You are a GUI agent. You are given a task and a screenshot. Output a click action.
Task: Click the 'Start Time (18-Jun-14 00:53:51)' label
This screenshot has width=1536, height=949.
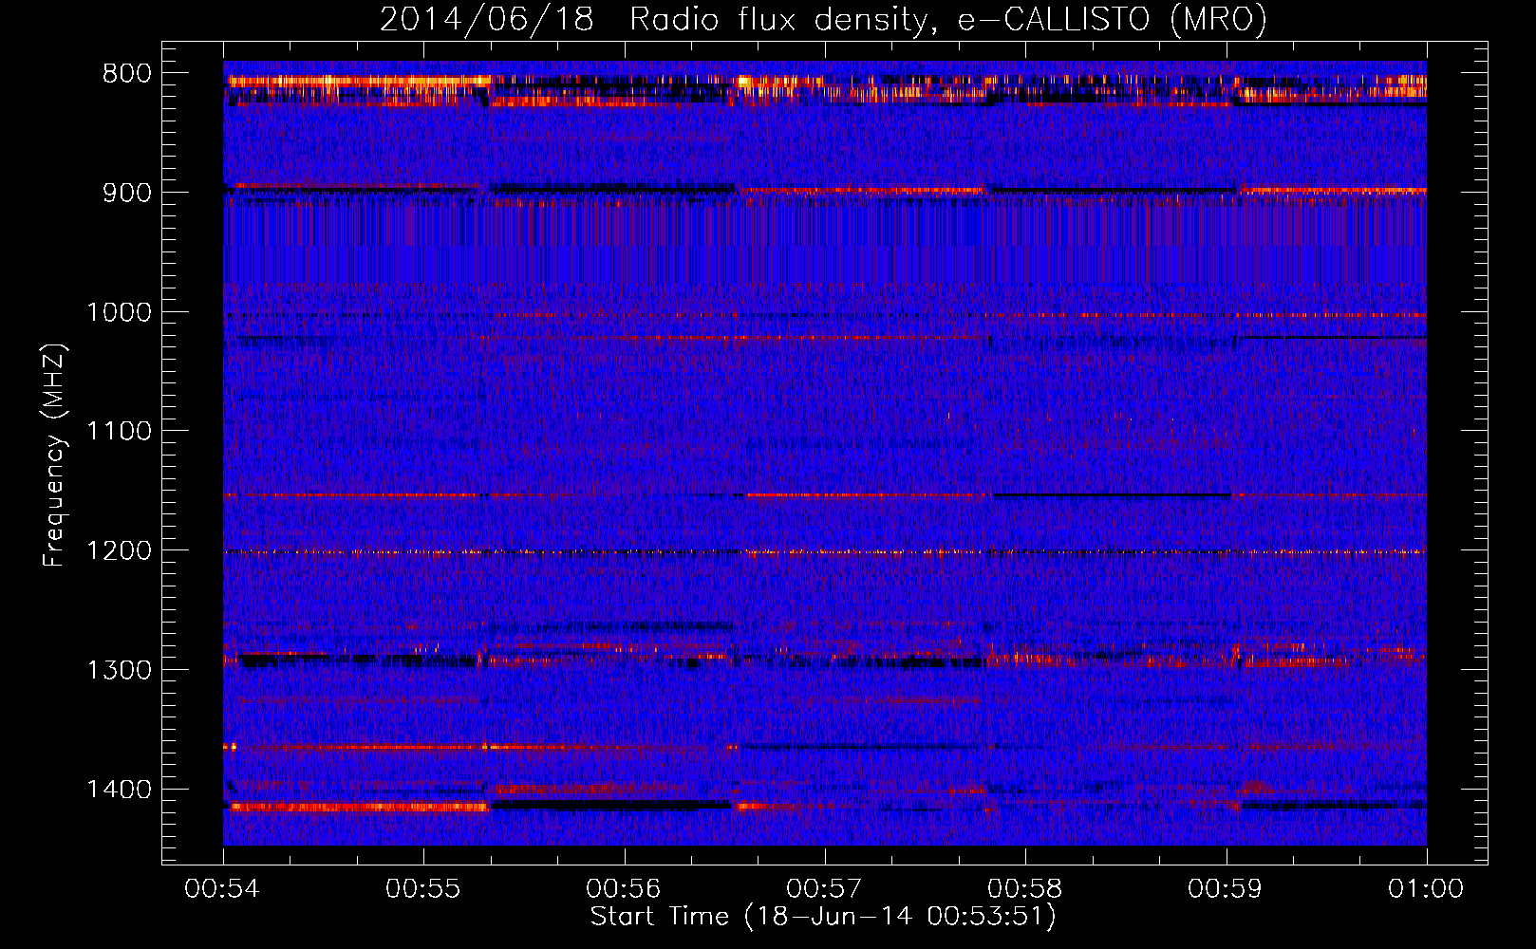(x=823, y=917)
